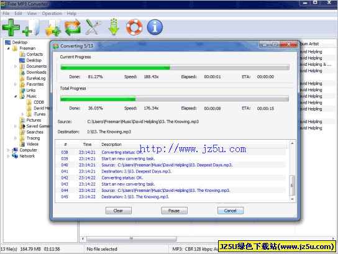Click "No file selected" in status bar
338x254 pixels.
(102, 249)
